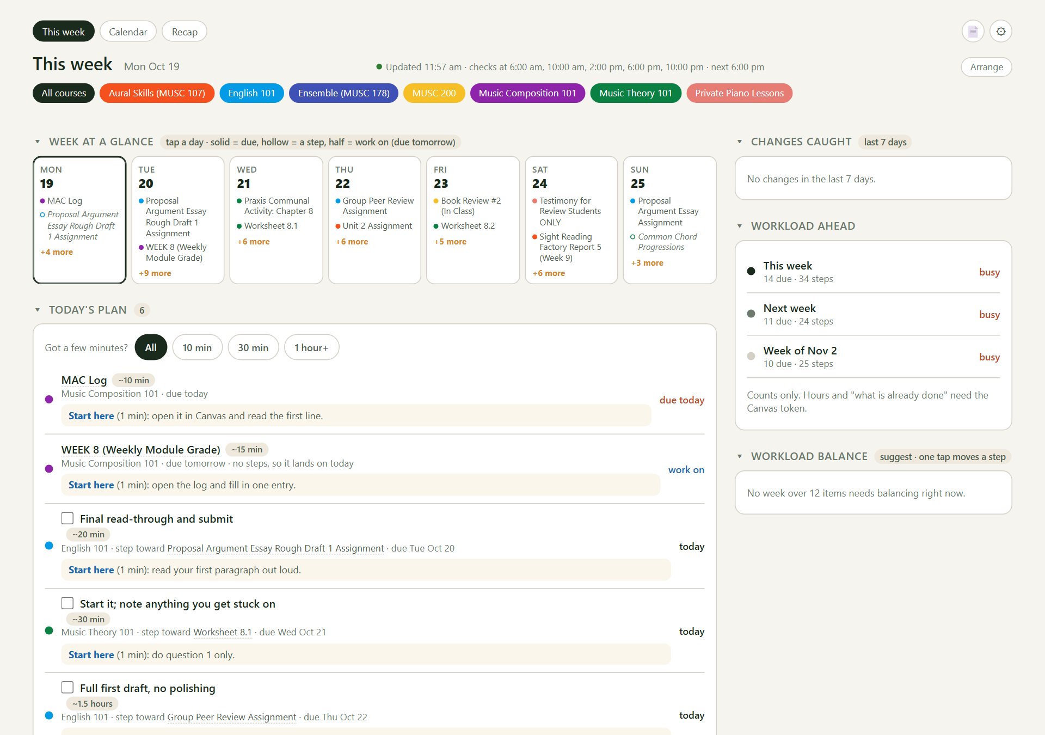Collapse the Today's Plan section
Screen dimensions: 1045x735
[x=38, y=310]
